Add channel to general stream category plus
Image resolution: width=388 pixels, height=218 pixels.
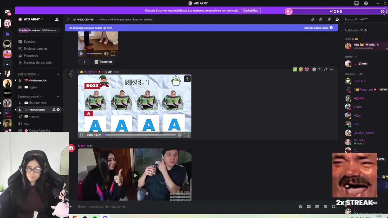(58, 97)
